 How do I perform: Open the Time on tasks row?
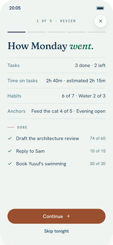pos(56,81)
